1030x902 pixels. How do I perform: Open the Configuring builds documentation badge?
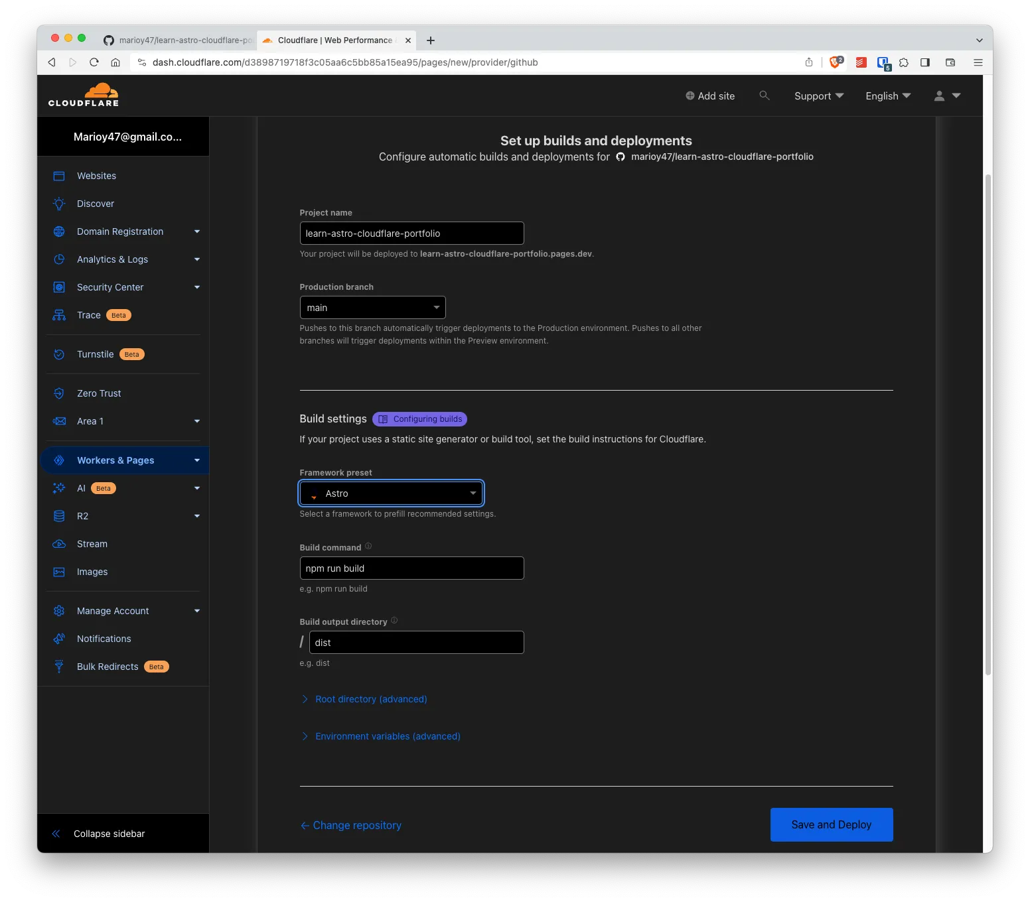point(420,419)
